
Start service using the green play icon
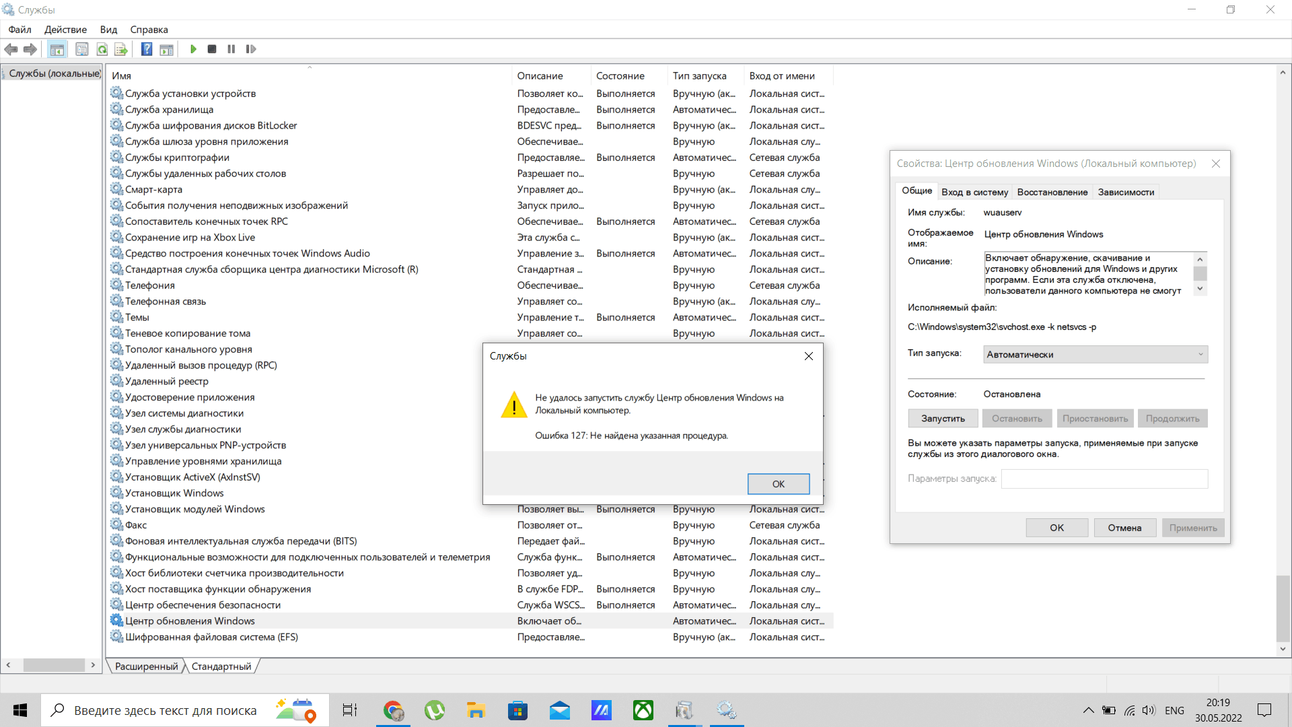tap(193, 49)
